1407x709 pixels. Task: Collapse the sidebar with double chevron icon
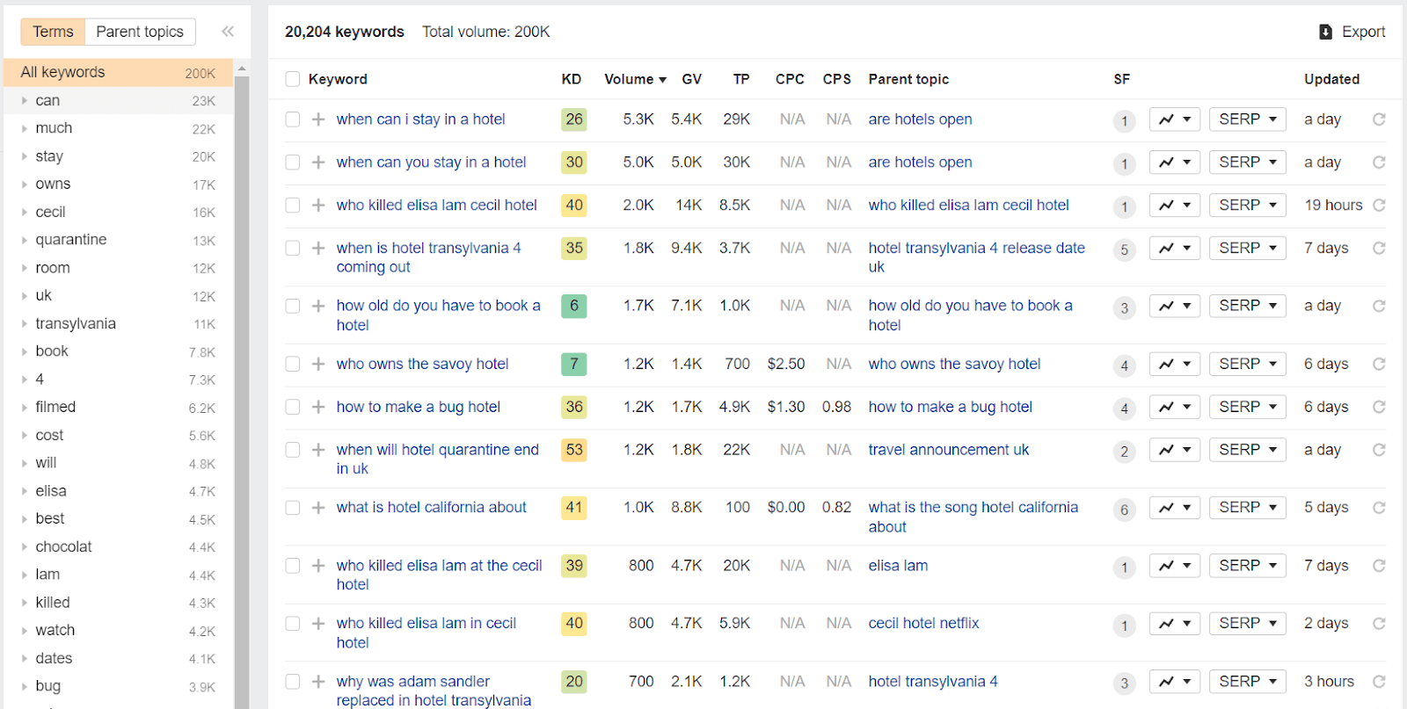[228, 32]
